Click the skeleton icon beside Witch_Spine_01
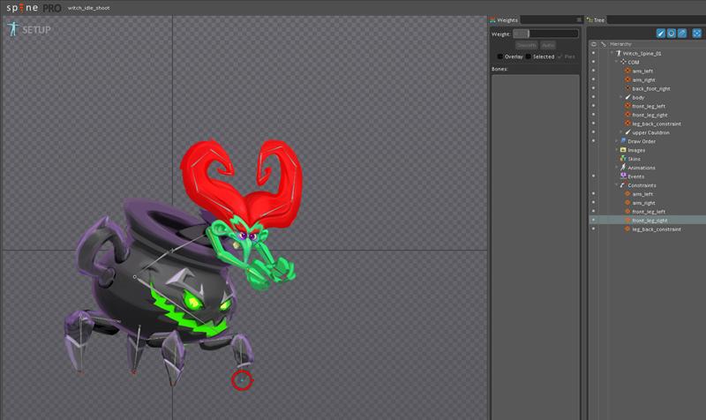The height and width of the screenshot is (420, 706). [x=619, y=53]
